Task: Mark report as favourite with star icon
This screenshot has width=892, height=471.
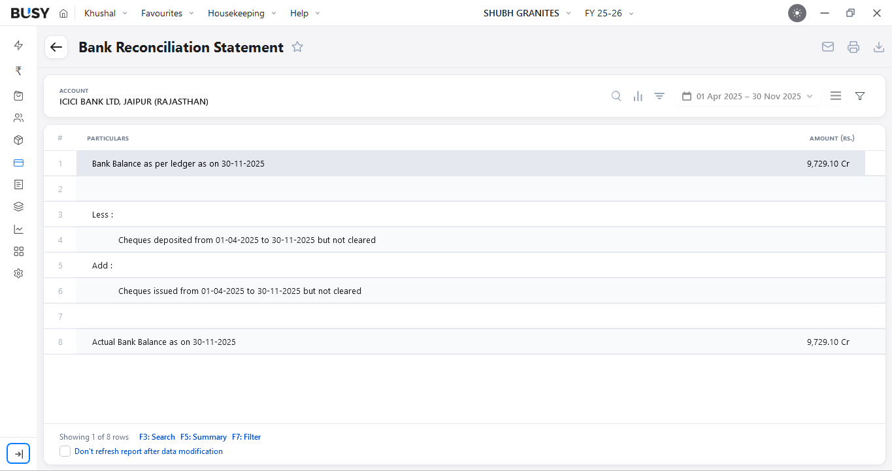Action: 297,47
